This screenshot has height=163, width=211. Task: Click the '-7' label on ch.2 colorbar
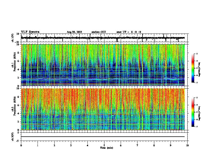pos(197,127)
